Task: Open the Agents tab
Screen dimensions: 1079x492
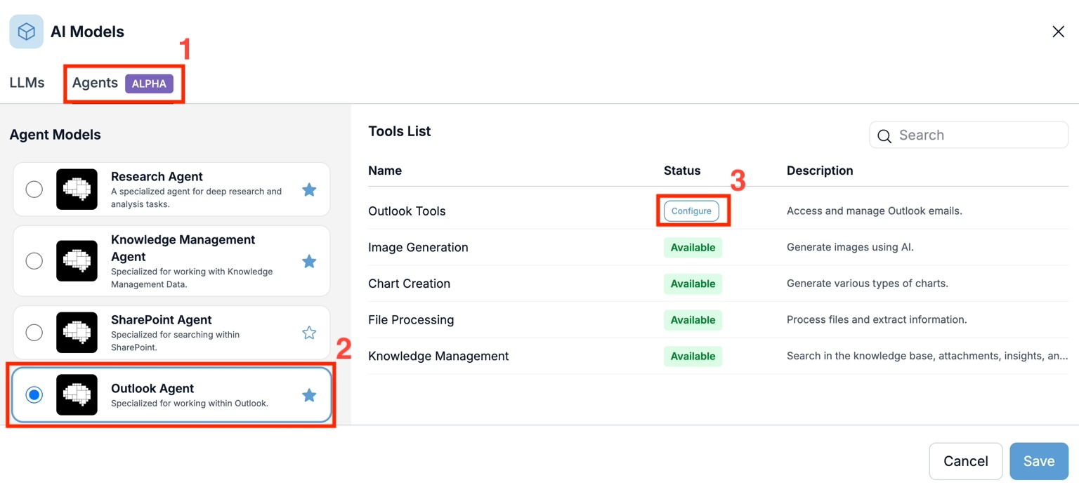Action: tap(96, 83)
